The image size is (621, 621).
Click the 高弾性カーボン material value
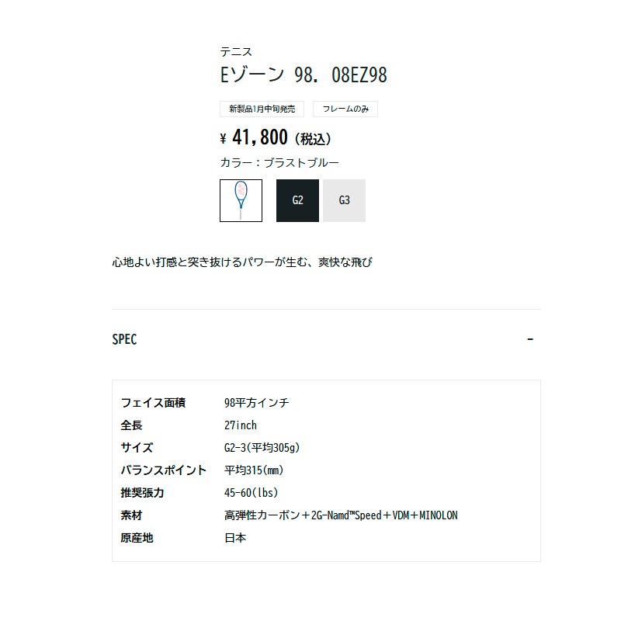click(341, 515)
